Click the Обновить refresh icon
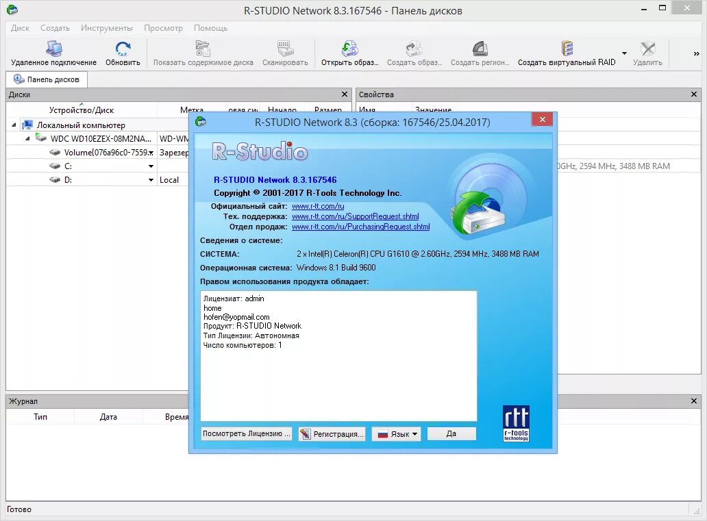 click(123, 48)
